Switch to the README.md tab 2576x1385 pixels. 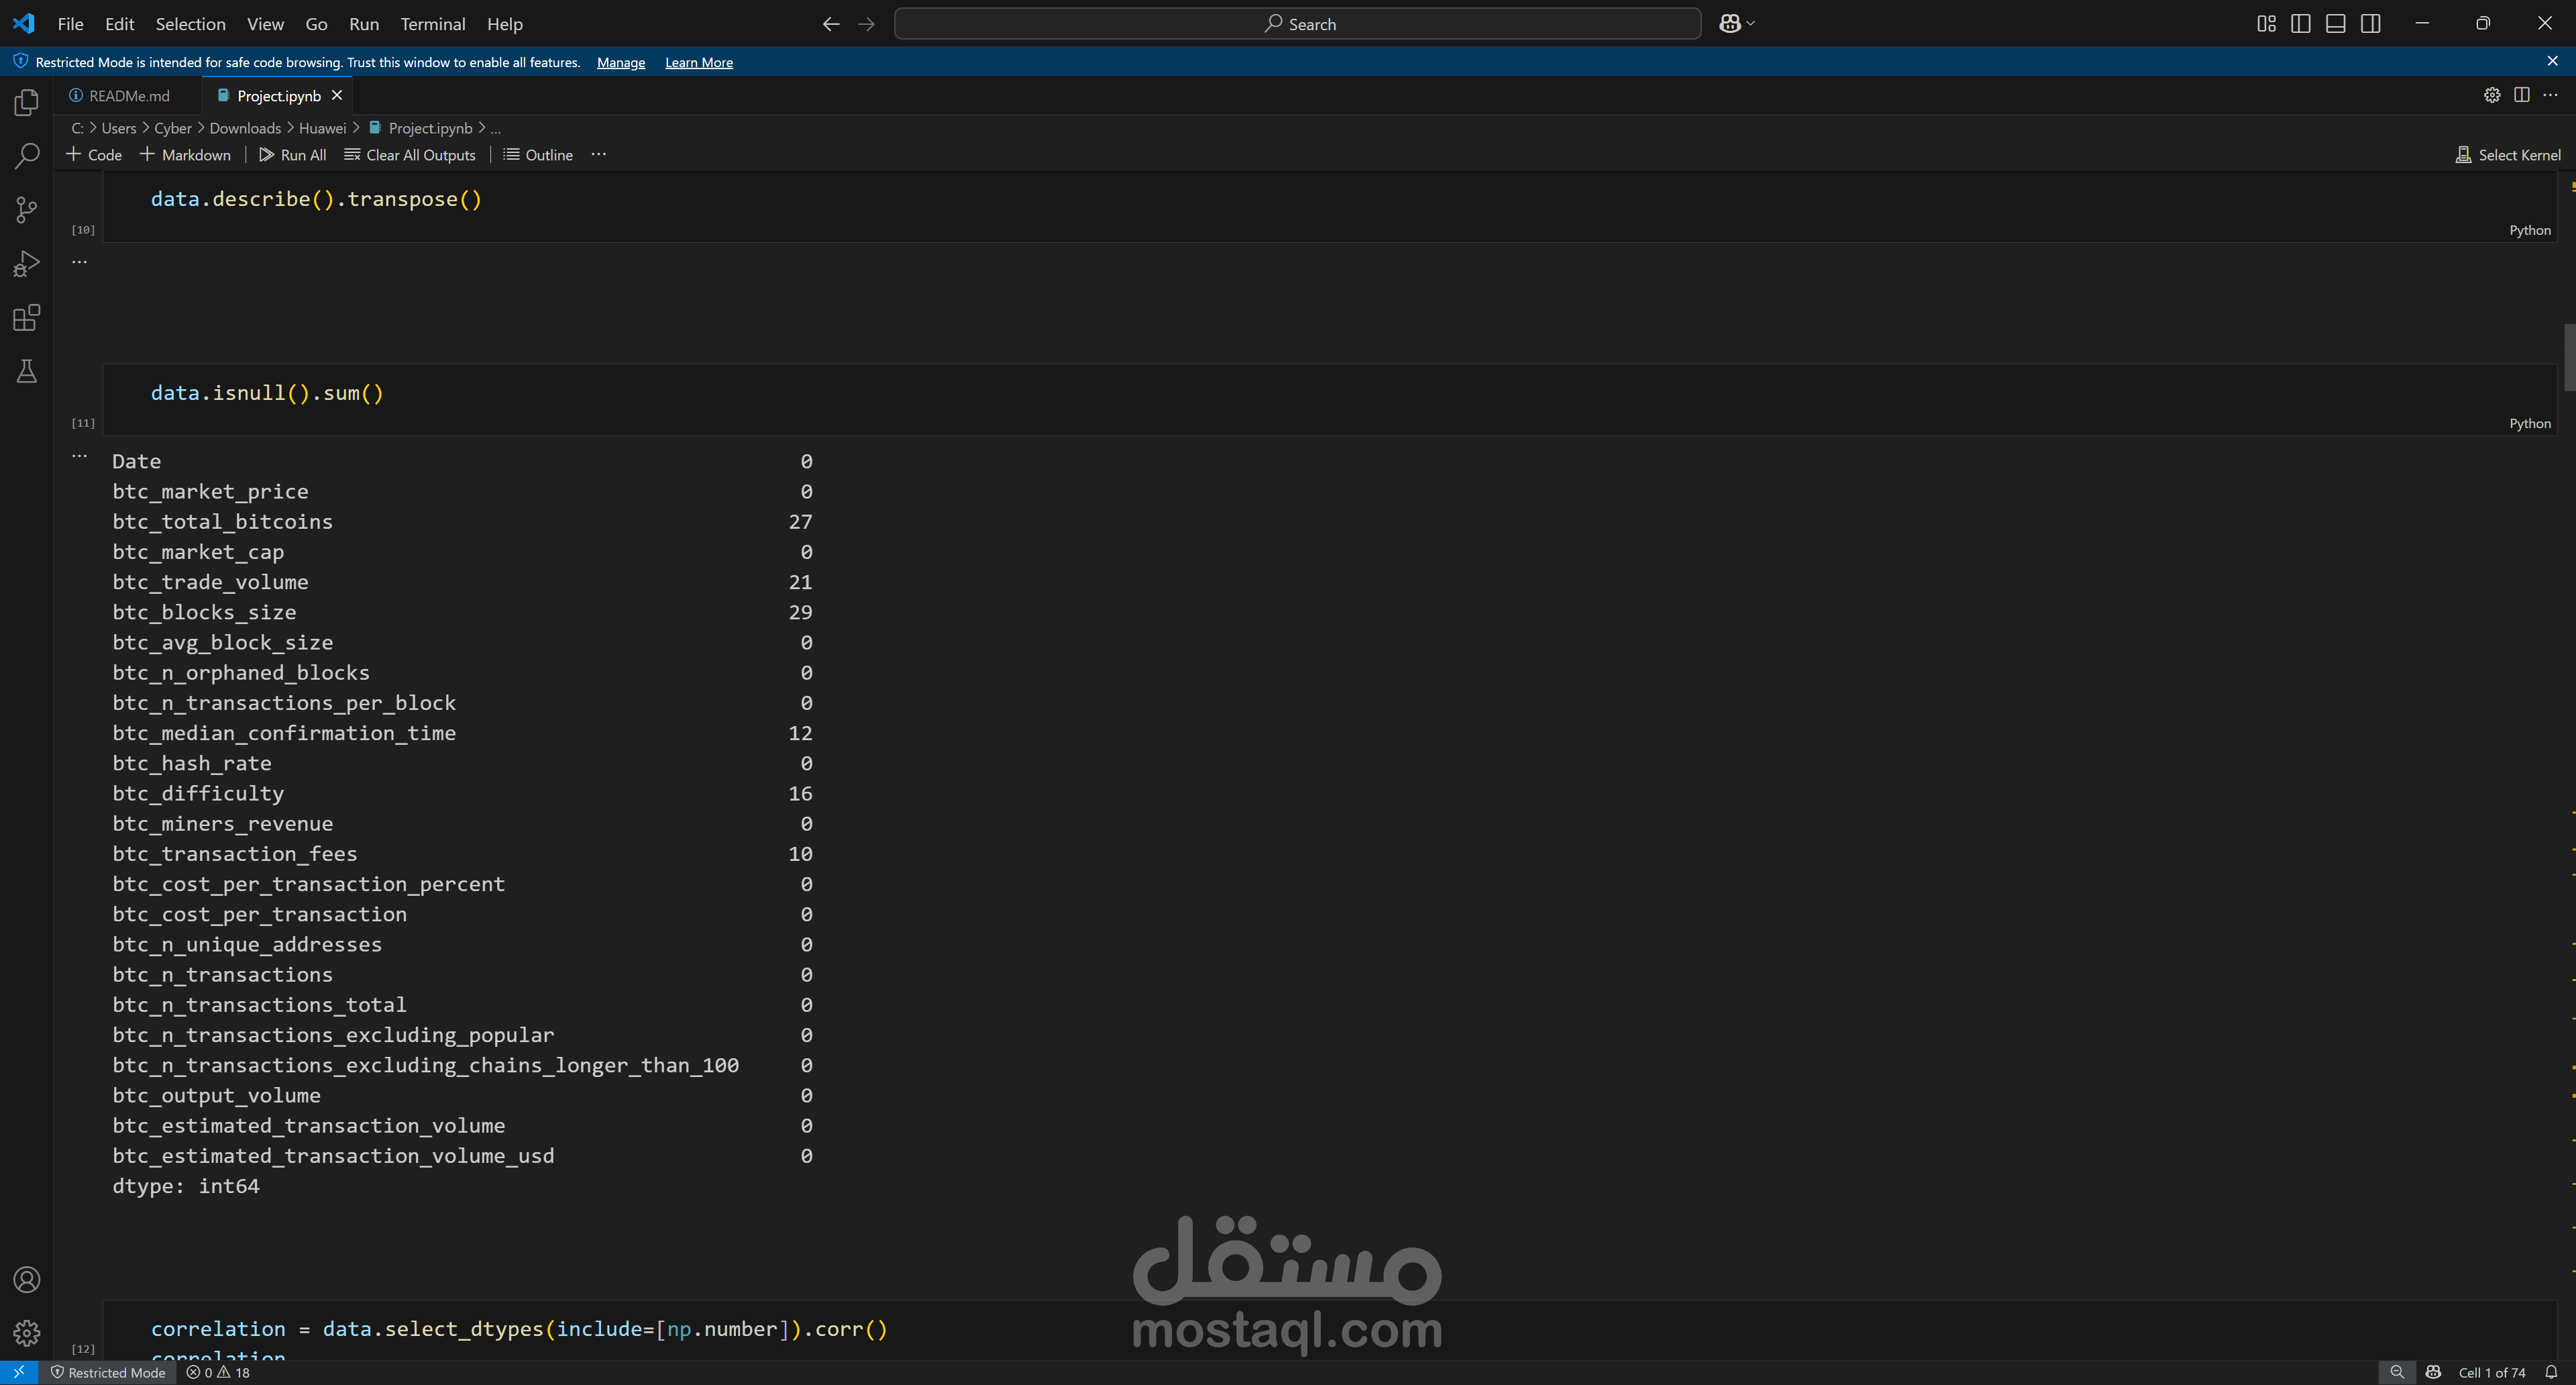click(128, 96)
